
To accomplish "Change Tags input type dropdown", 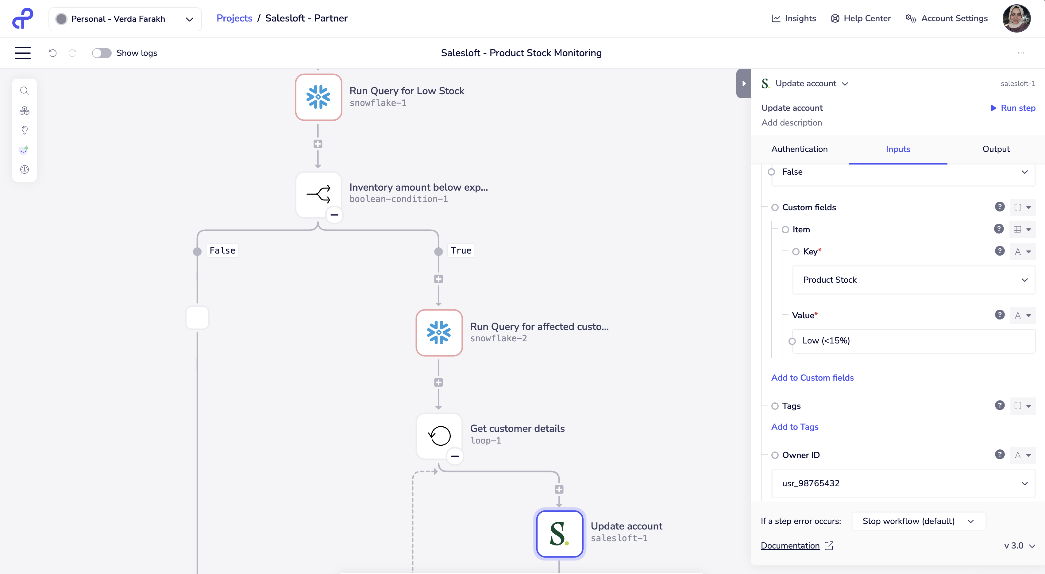I will pos(1022,406).
